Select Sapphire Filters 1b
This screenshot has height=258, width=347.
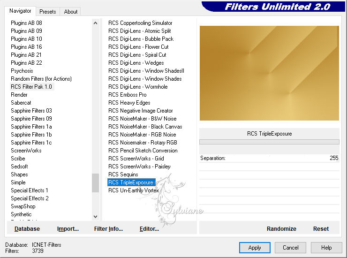[31, 135]
